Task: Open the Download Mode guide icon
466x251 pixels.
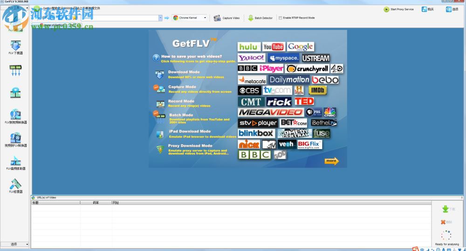Action: pyautogui.click(x=159, y=75)
